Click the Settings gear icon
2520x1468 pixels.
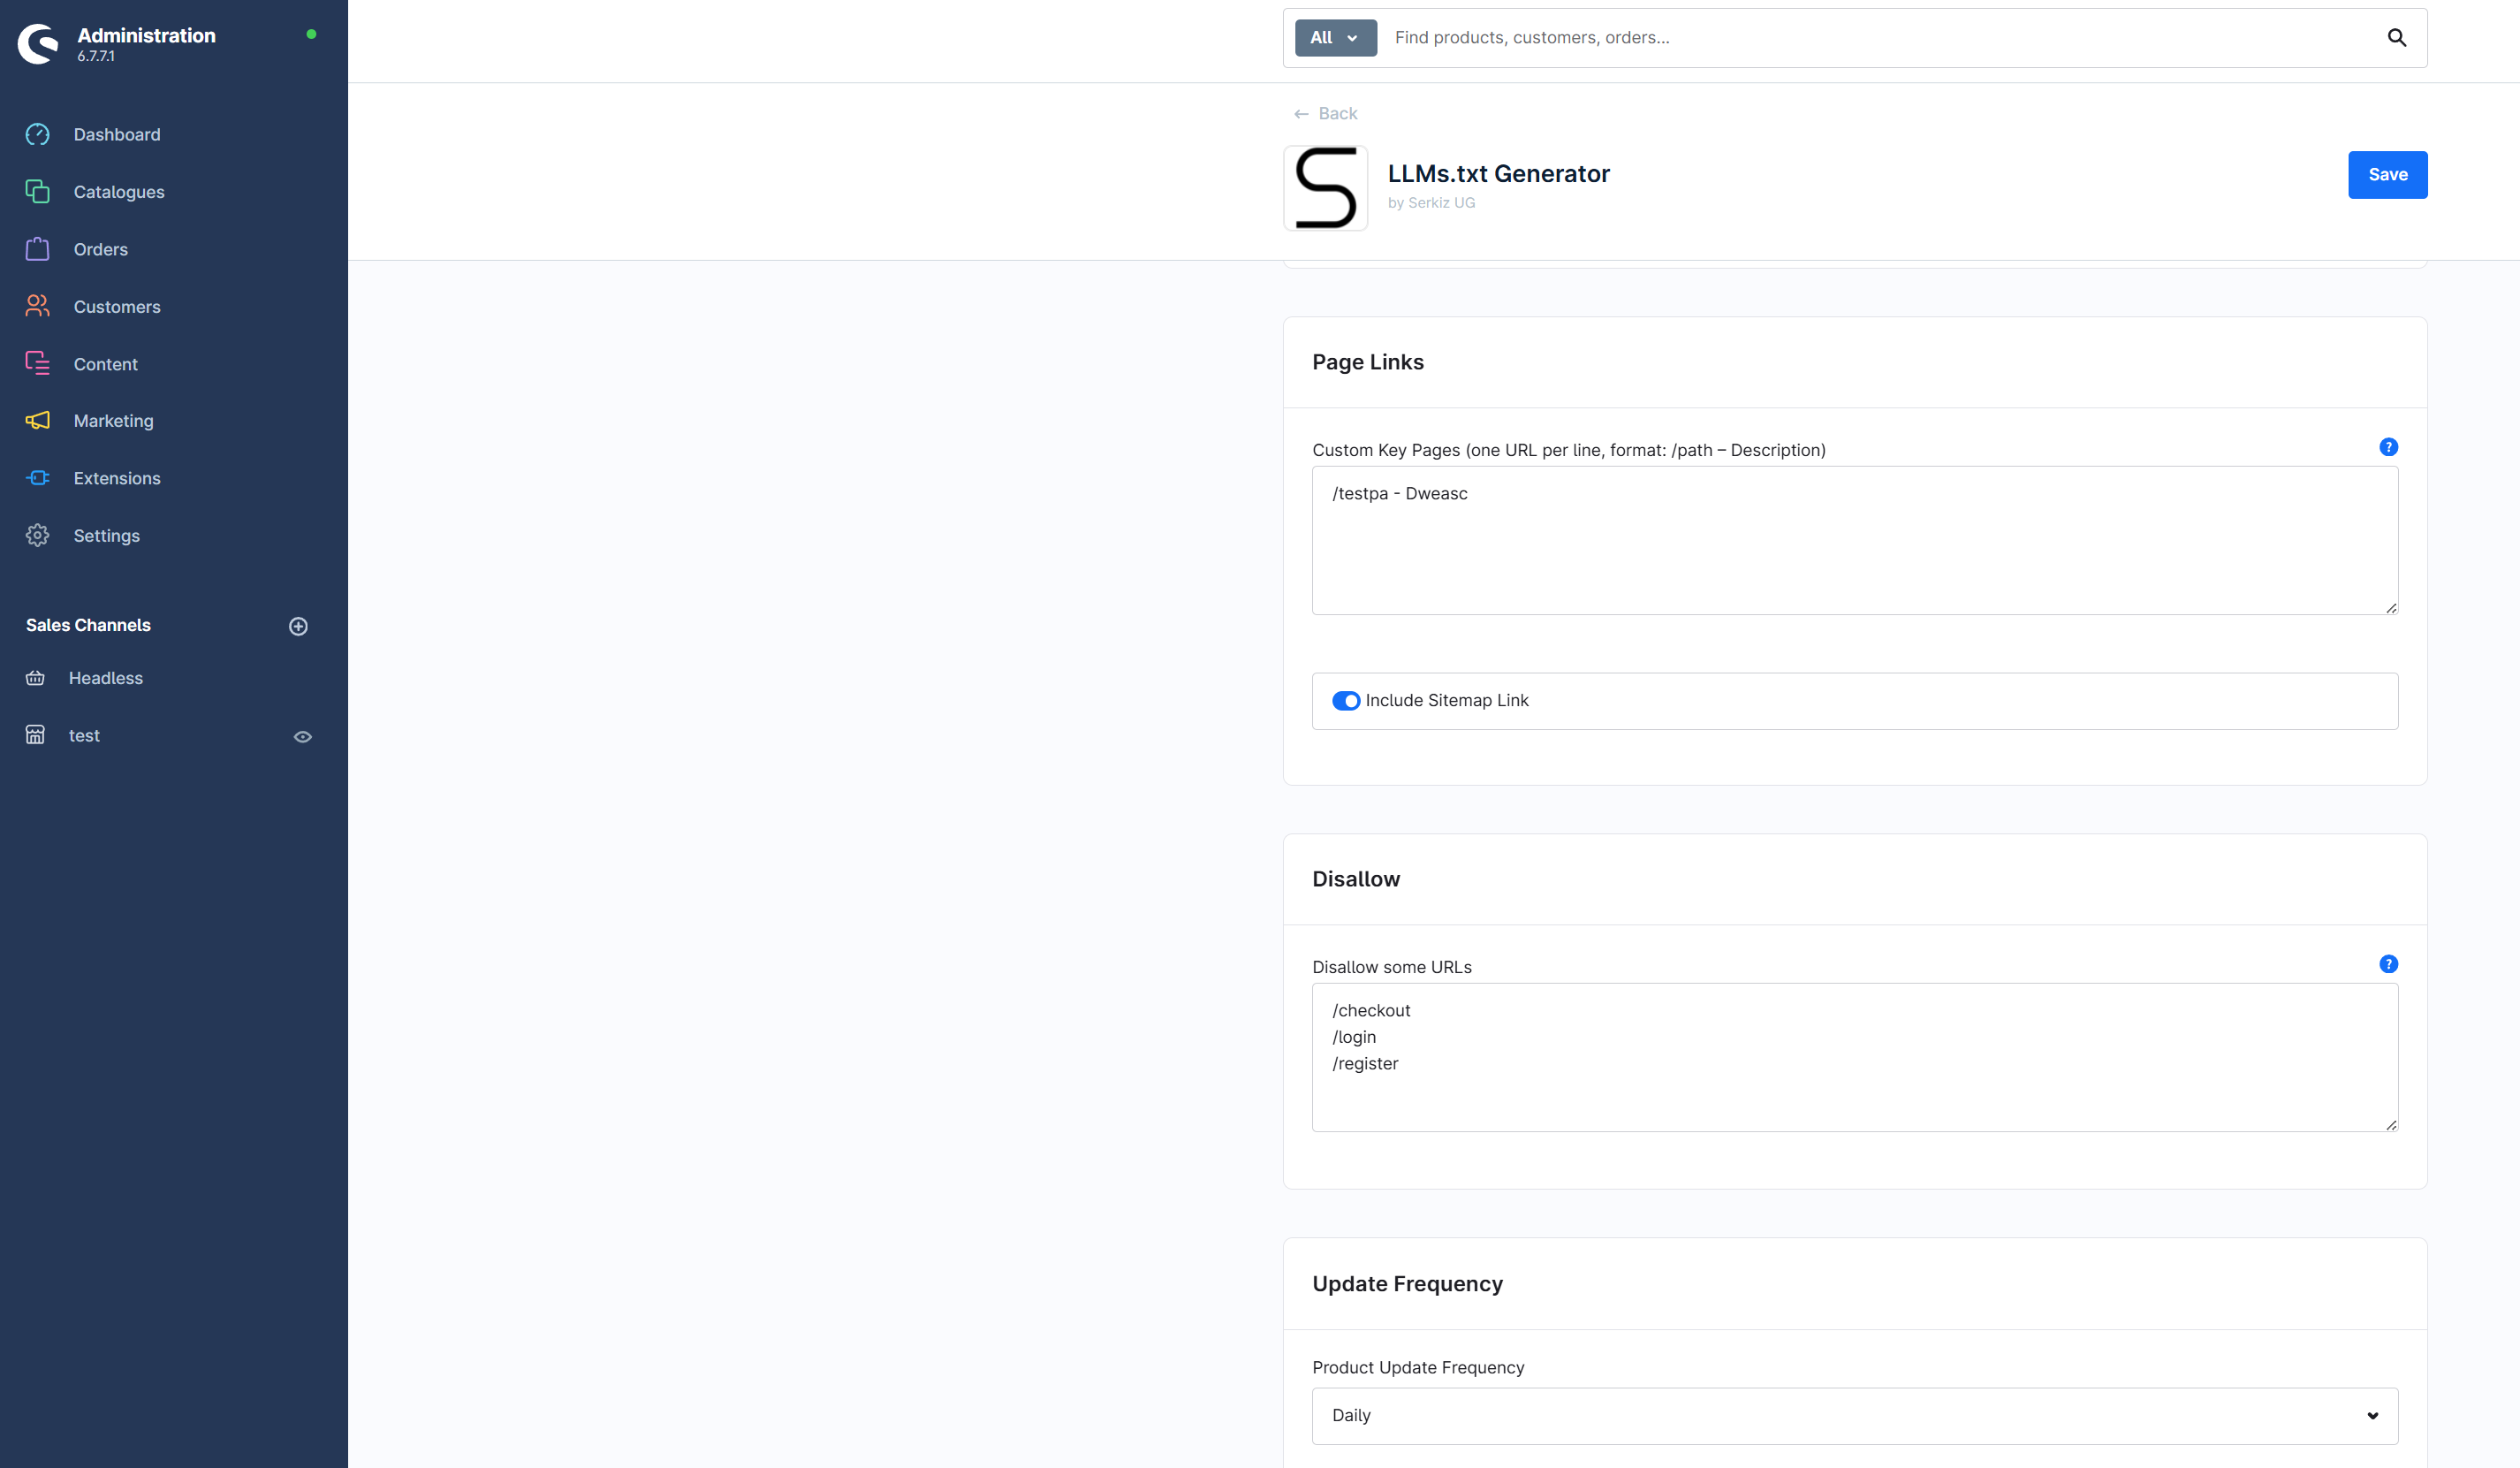[x=37, y=536]
